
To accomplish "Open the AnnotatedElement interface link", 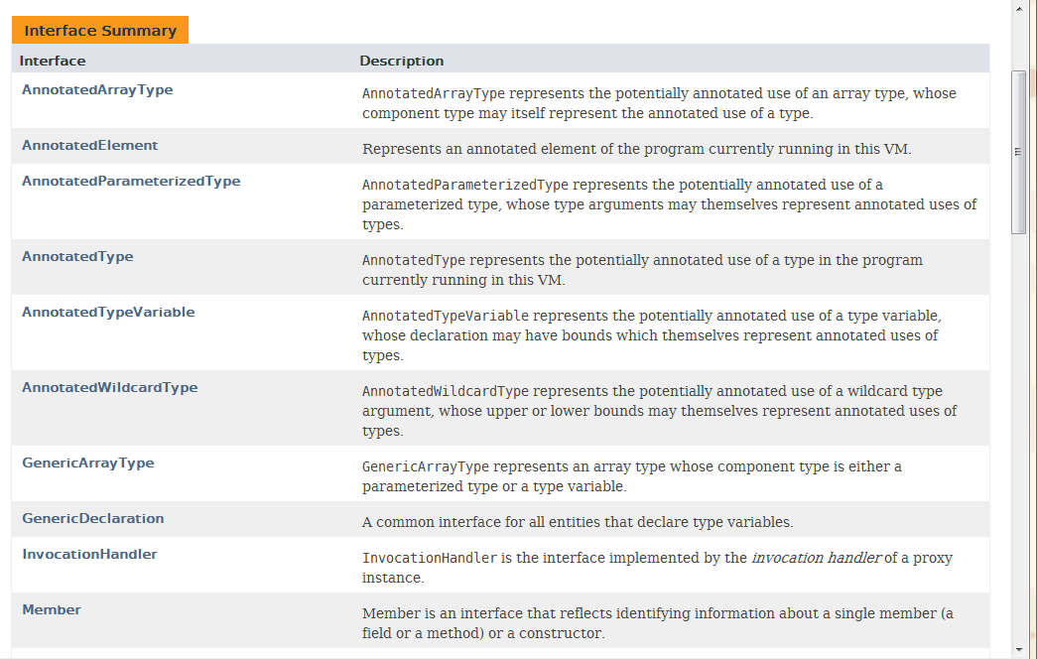I will (90, 146).
